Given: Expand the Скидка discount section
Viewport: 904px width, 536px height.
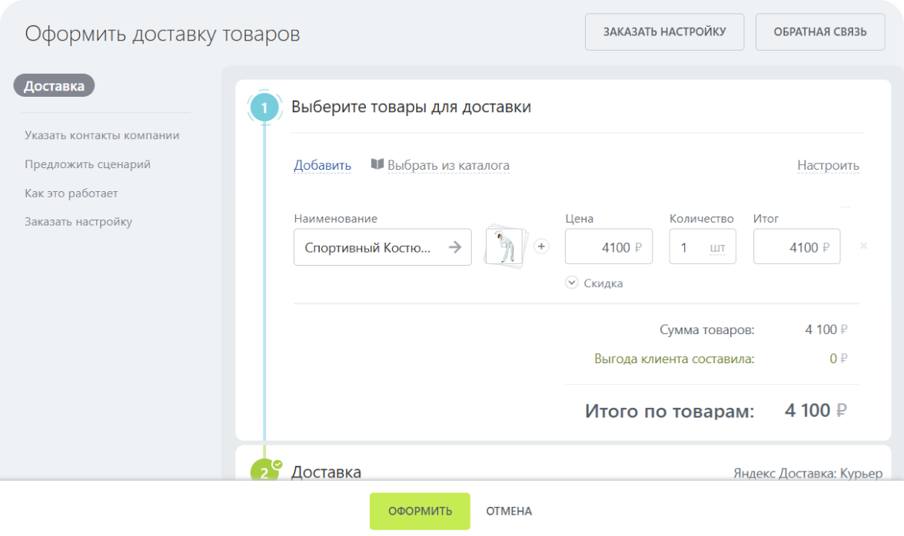Looking at the screenshot, I should pos(594,283).
